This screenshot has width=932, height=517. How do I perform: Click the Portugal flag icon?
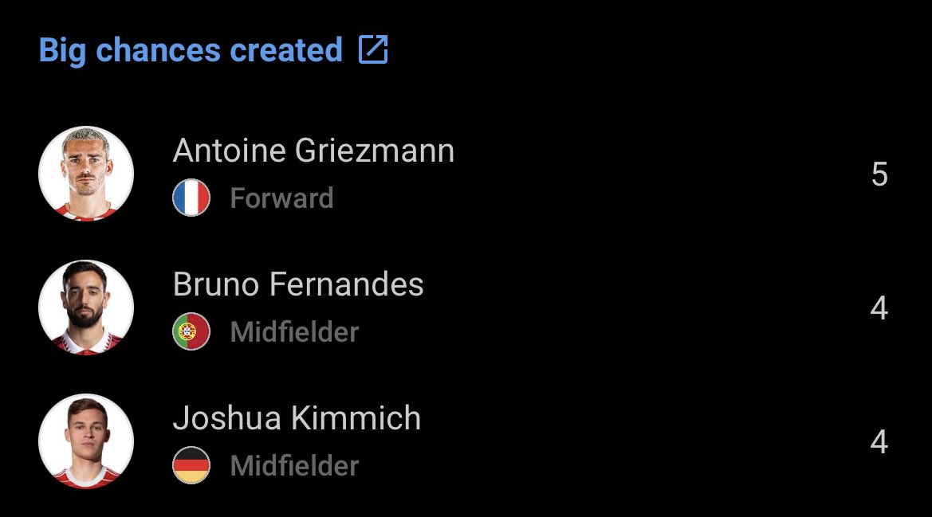pyautogui.click(x=191, y=331)
